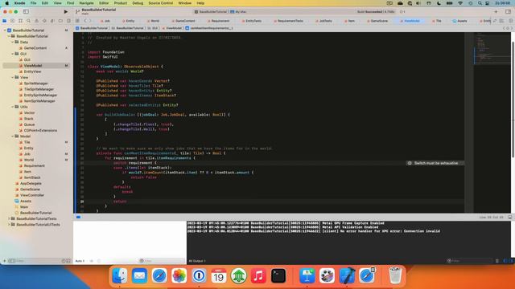Click the related items grid icon
Viewport: 515px width, 289px height.
point(77,21)
